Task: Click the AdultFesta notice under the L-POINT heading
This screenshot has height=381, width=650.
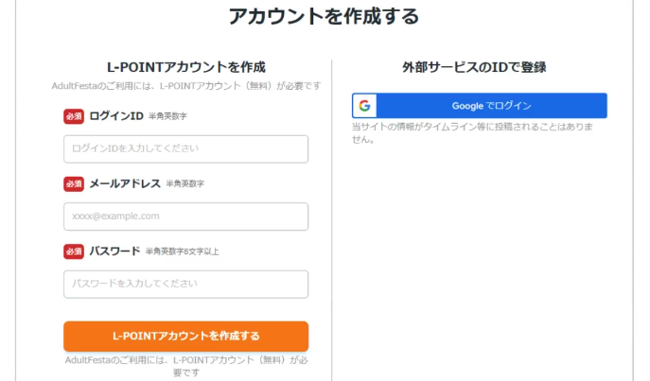Action: point(185,86)
